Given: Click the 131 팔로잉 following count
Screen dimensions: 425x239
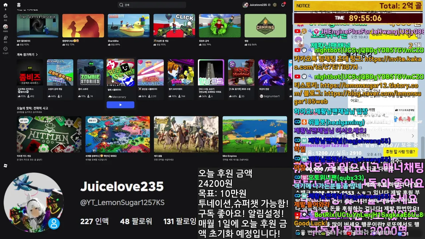Looking at the screenshot, I should coord(180,221).
